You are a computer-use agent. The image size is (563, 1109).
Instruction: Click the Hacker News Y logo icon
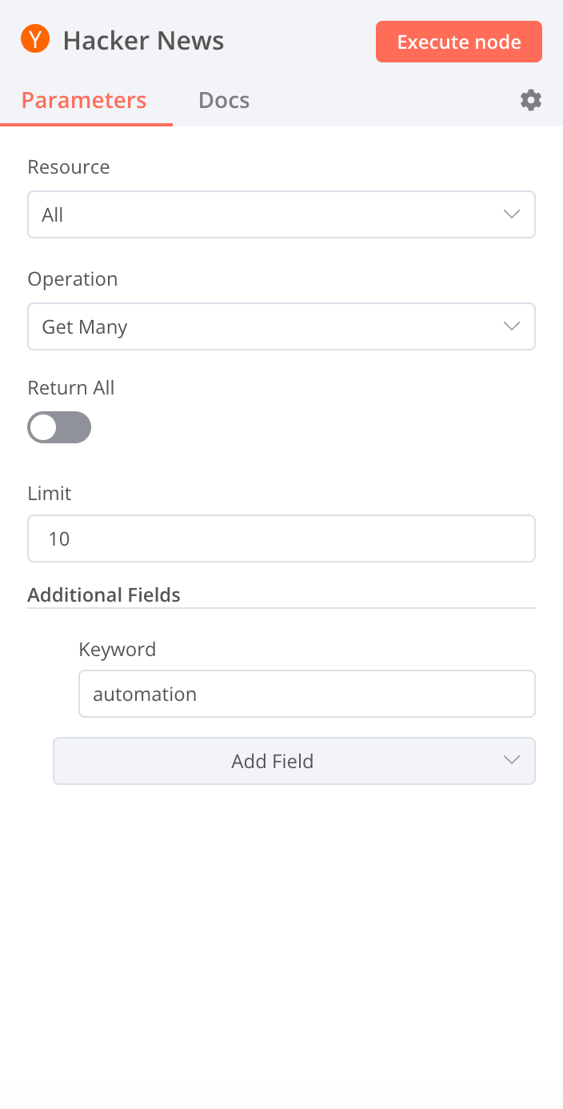point(35,39)
